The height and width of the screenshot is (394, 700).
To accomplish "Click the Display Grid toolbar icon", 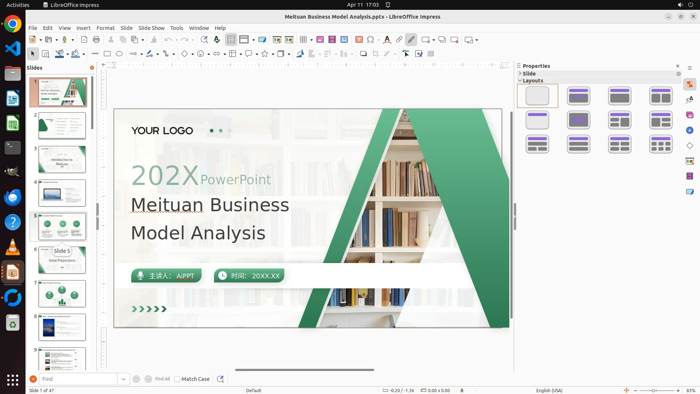I will (x=231, y=40).
